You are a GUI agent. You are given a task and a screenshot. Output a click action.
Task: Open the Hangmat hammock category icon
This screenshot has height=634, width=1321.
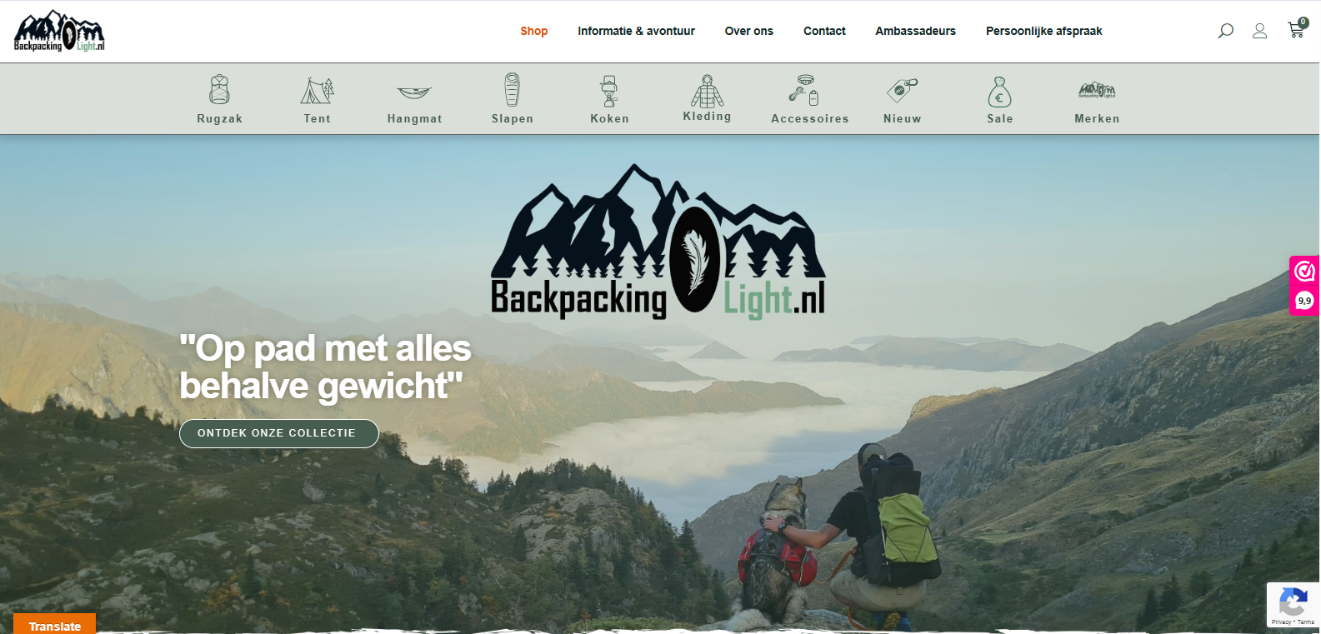coord(414,92)
